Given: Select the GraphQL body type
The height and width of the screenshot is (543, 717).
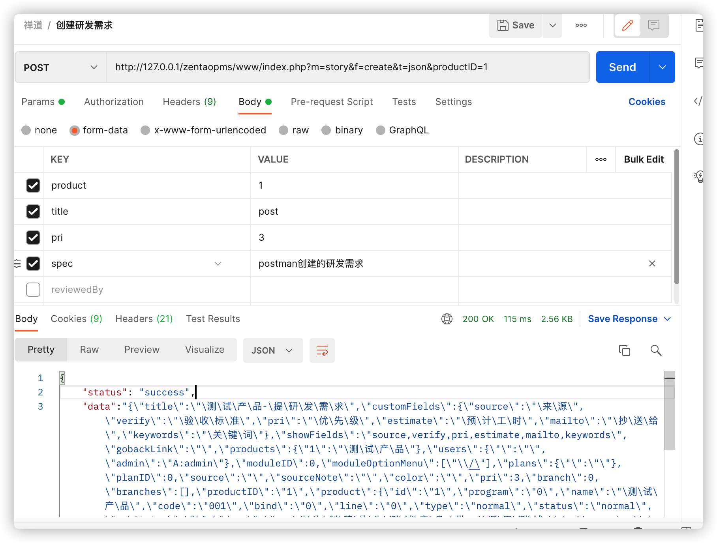Looking at the screenshot, I should click(381, 130).
